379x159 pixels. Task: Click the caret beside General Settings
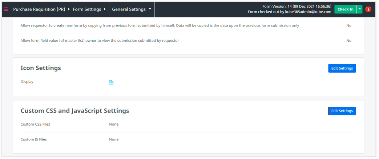tap(150, 9)
